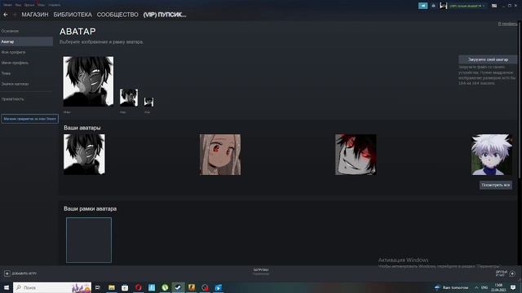Click the Steam points shop button

click(x=29, y=119)
